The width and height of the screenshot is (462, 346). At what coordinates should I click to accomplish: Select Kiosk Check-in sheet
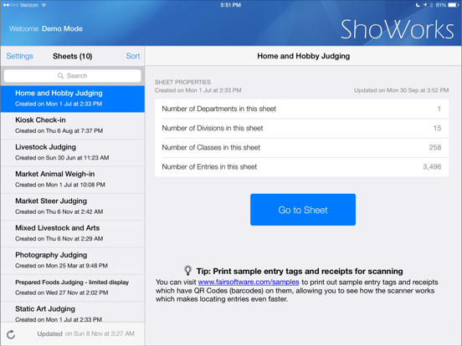tap(73, 125)
